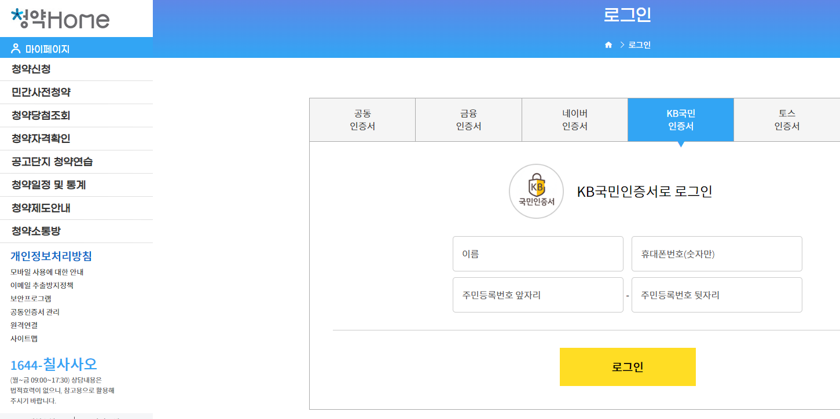
Task: Click the 이름 input field
Action: pos(538,253)
